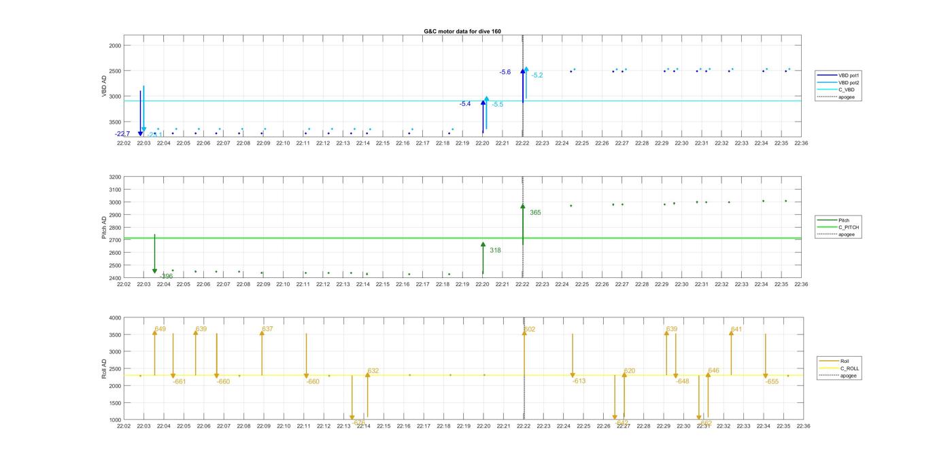Click the '4000' tick on Roll y-axis
This screenshot has width=952, height=471.
tap(114, 318)
